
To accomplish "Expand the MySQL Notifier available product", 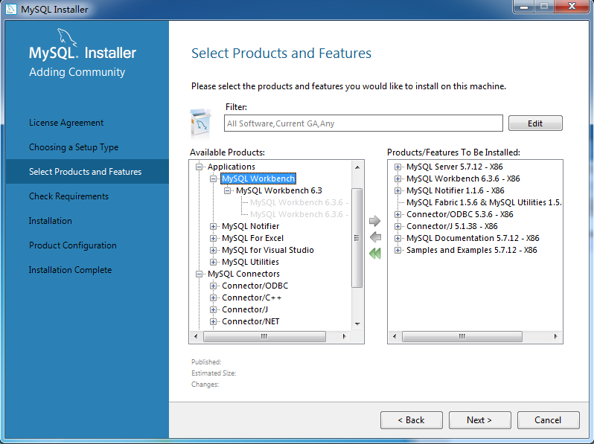I will (x=214, y=226).
